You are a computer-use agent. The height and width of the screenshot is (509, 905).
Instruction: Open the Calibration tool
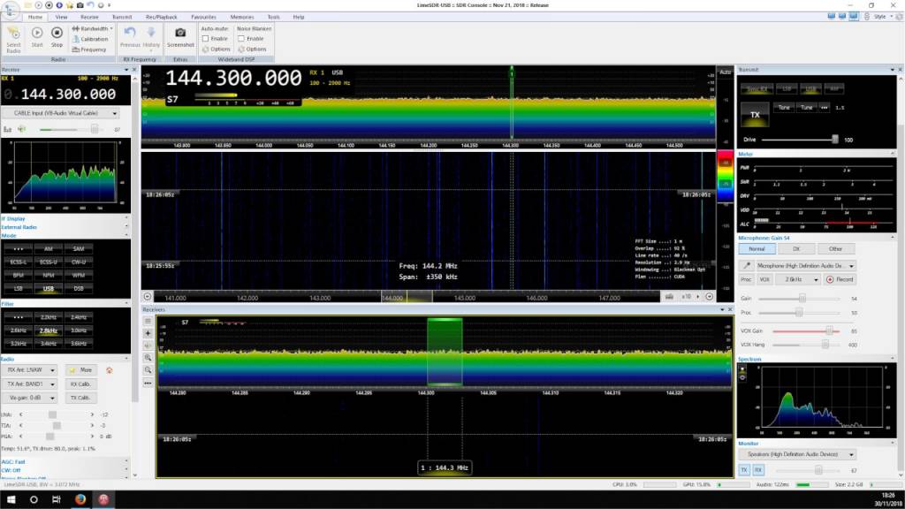[x=91, y=39]
